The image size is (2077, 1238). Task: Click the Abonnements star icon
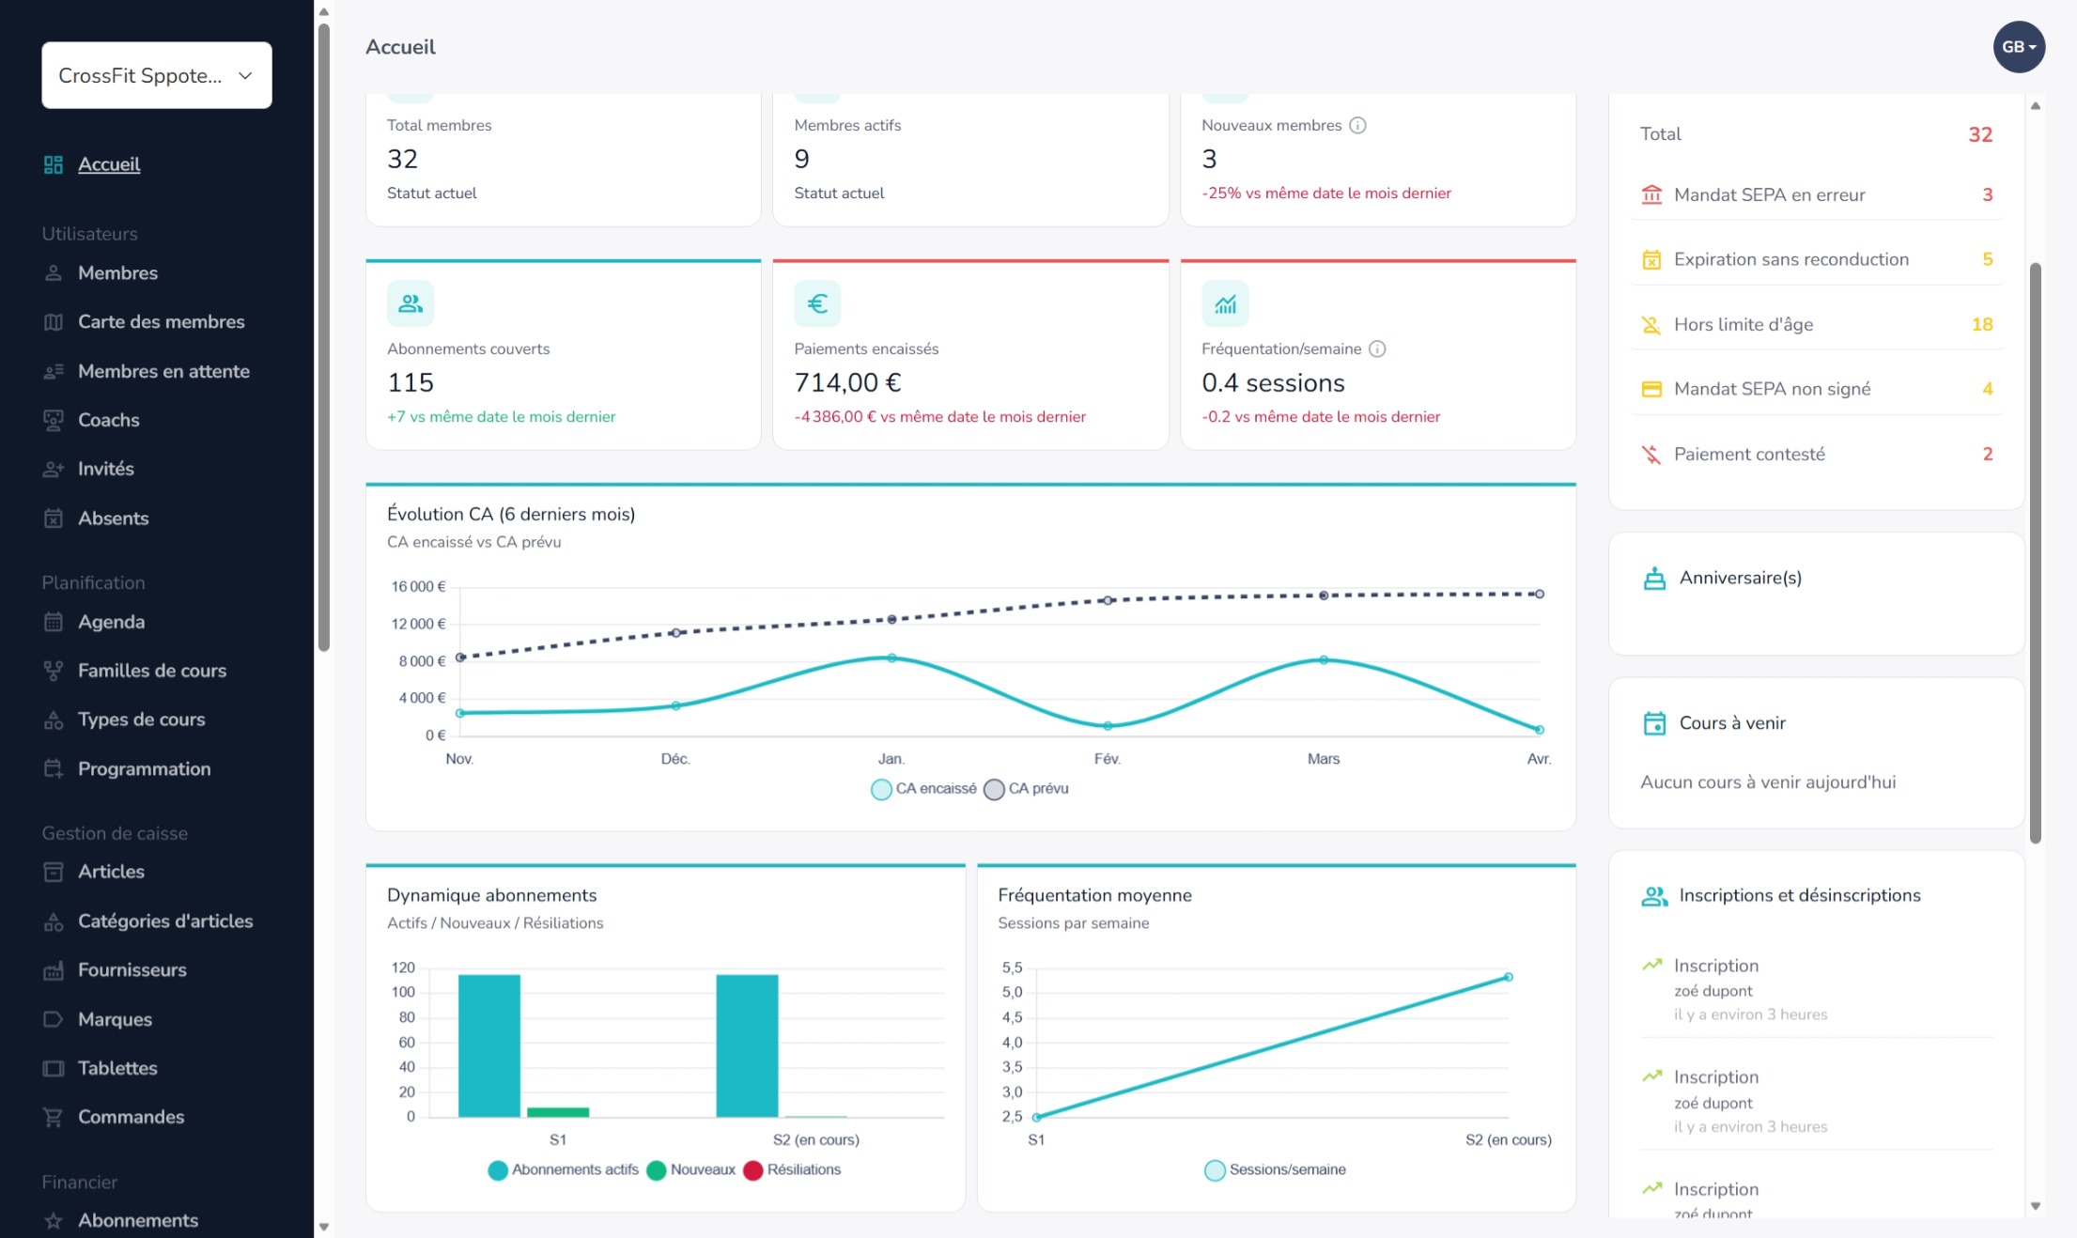(x=54, y=1220)
